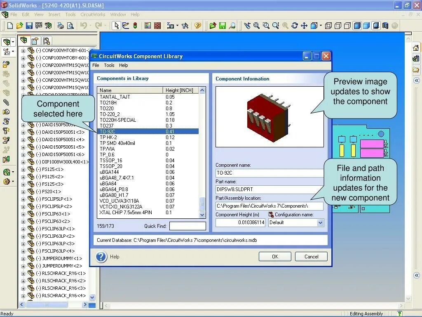Expand the FSCLIP63<1> tree node

pyautogui.click(x=23, y=214)
